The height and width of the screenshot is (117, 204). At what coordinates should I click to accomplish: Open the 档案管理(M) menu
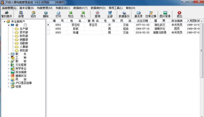[x=45, y=8]
